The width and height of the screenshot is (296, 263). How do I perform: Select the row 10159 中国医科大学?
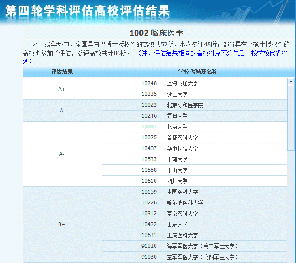tap(194, 192)
